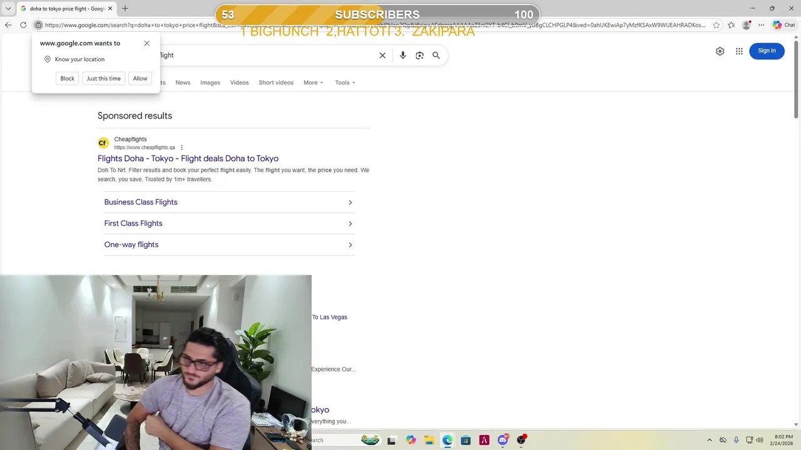Open the Edge profile avatar

tap(746, 25)
